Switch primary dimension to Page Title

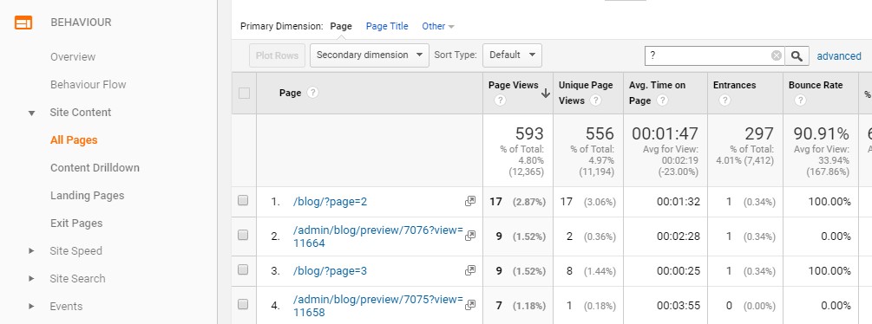(x=387, y=26)
